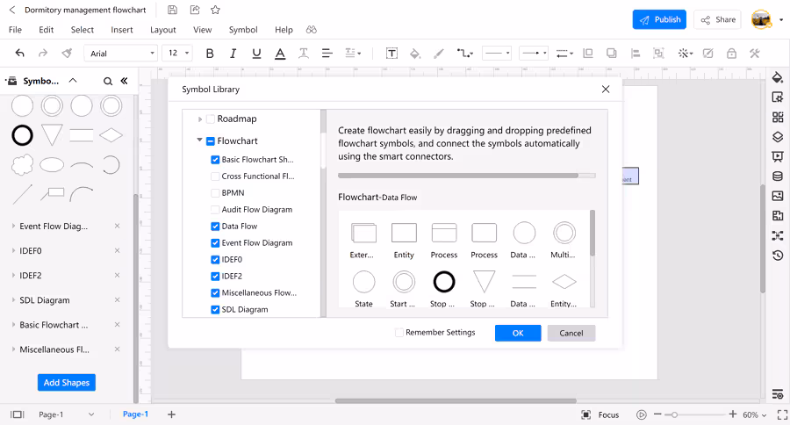
Task: Click the export icon beside title
Action: pos(195,10)
